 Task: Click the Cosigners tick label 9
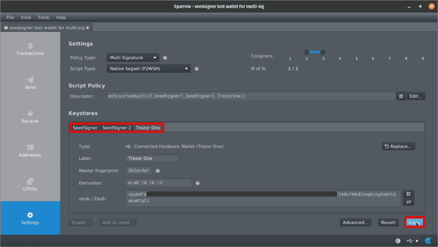coord(423,59)
